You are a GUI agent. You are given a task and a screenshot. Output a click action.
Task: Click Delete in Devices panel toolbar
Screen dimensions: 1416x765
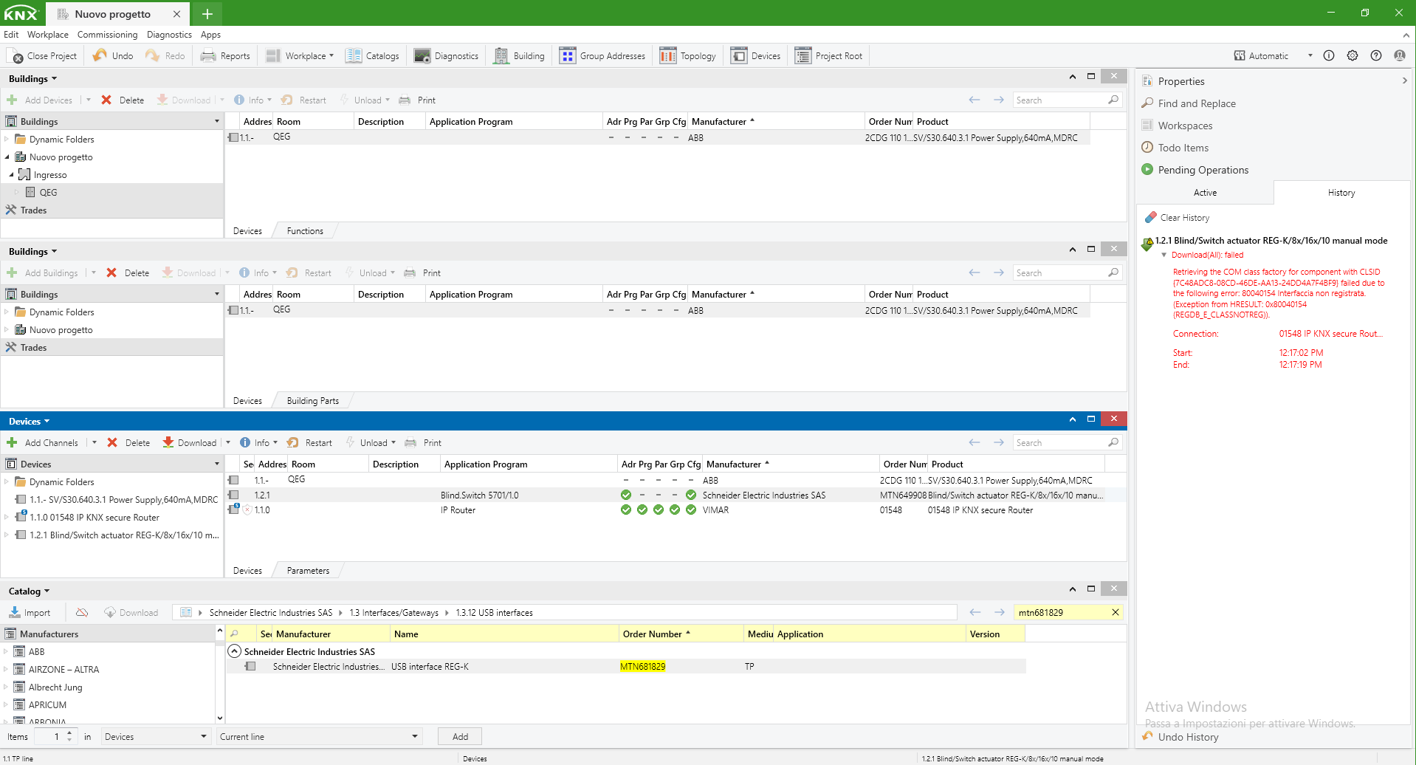point(129,443)
